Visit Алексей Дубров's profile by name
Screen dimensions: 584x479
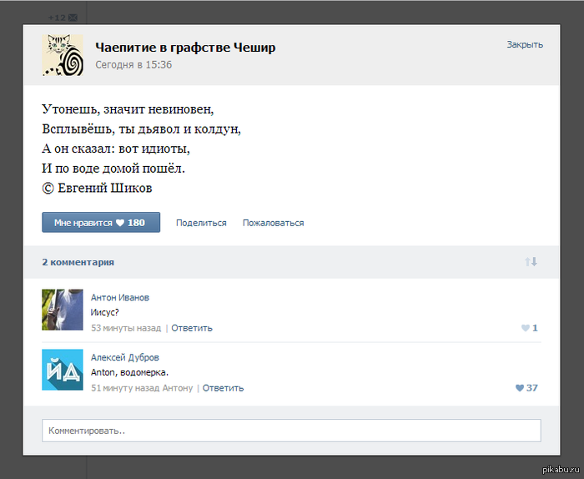124,357
